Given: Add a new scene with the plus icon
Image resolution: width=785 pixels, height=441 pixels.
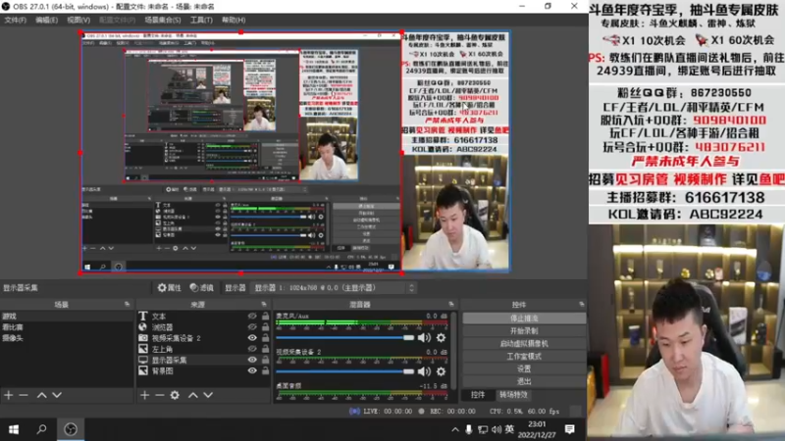Looking at the screenshot, I should click(x=9, y=395).
